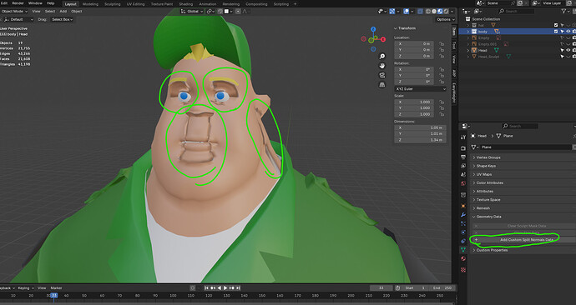Open the Render menu
Viewport: 576px width, 305px height.
pyautogui.click(x=18, y=3)
